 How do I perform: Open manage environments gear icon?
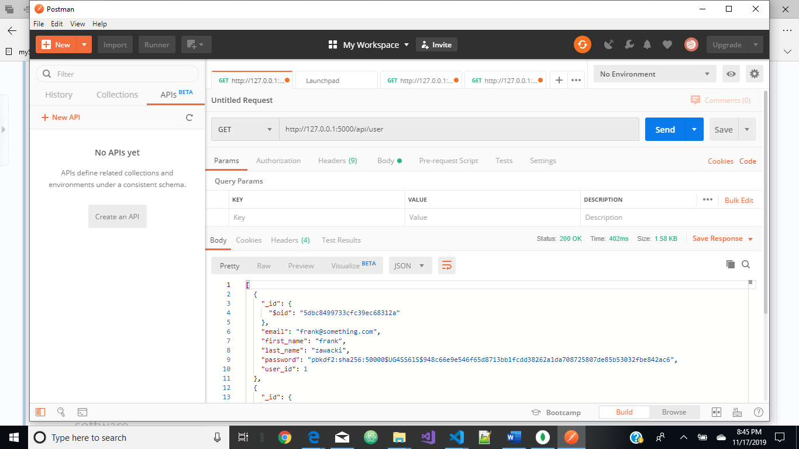pos(755,74)
